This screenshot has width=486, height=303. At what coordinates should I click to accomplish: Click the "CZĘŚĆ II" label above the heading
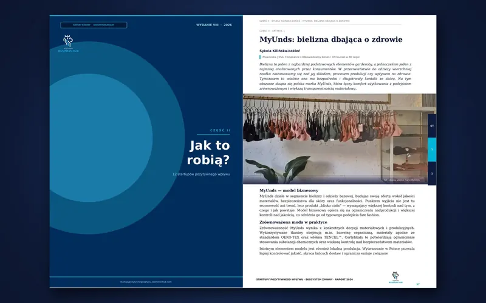tap(220, 130)
